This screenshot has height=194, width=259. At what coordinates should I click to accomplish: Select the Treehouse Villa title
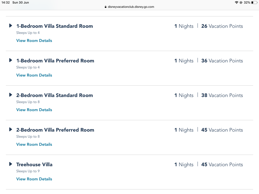(x=34, y=164)
